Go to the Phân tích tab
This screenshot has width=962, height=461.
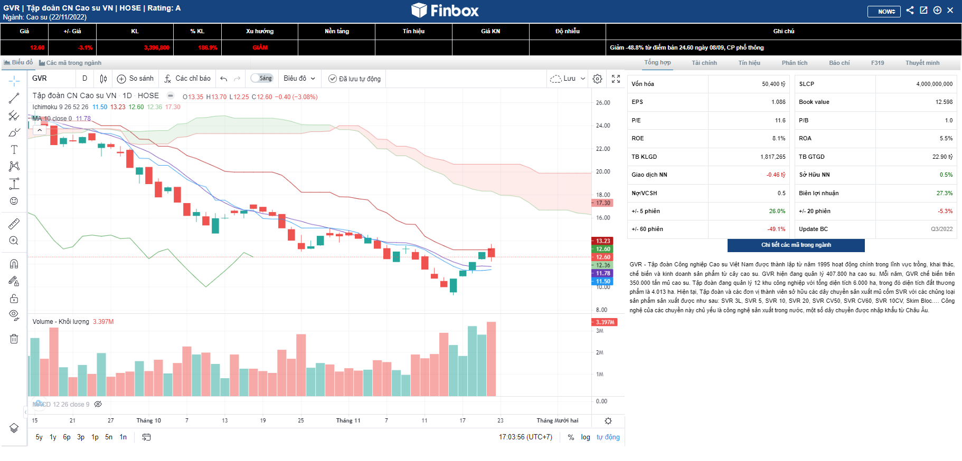tap(795, 63)
